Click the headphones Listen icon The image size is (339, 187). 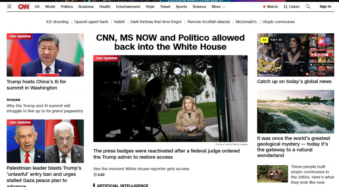pos(286,7)
